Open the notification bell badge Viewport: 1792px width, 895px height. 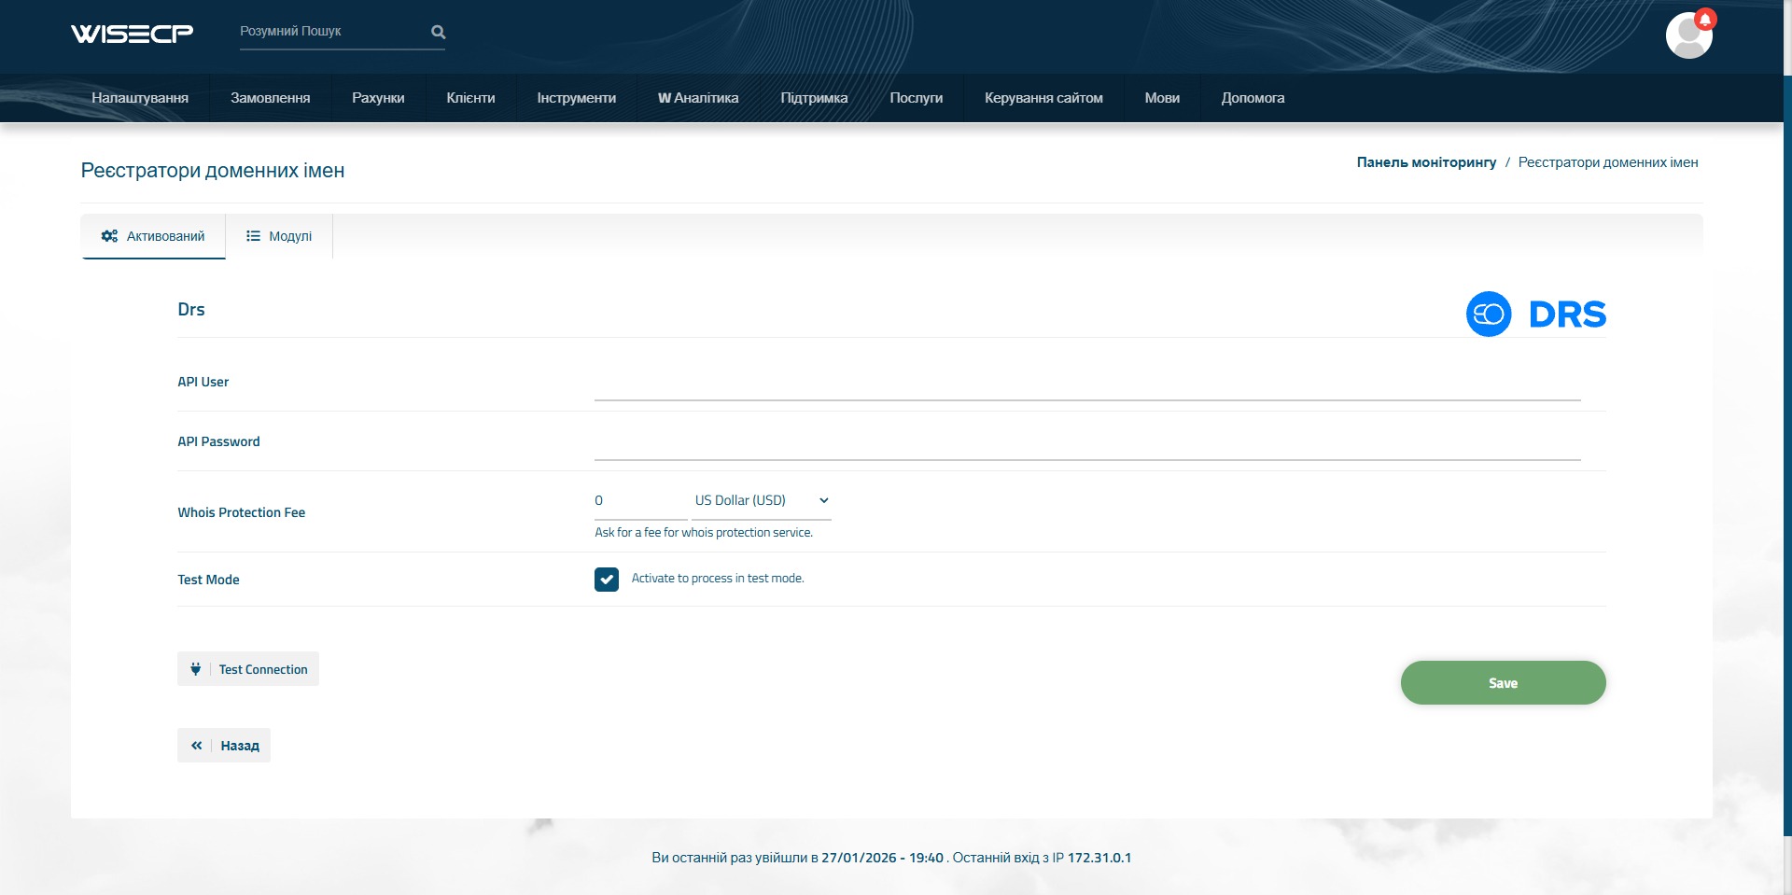pos(1705,20)
